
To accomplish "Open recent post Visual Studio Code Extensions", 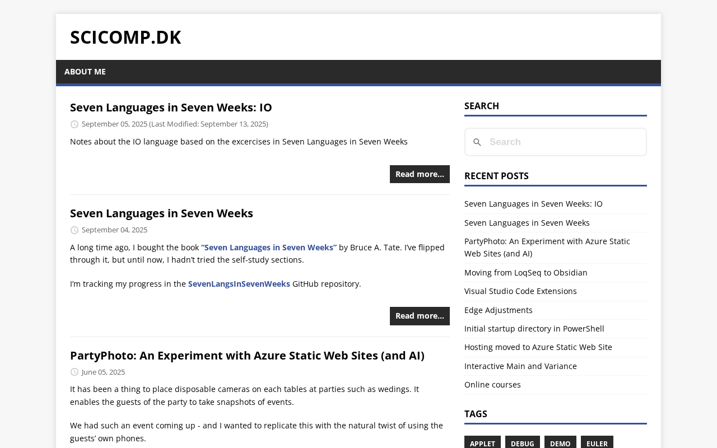I will click(x=520, y=291).
